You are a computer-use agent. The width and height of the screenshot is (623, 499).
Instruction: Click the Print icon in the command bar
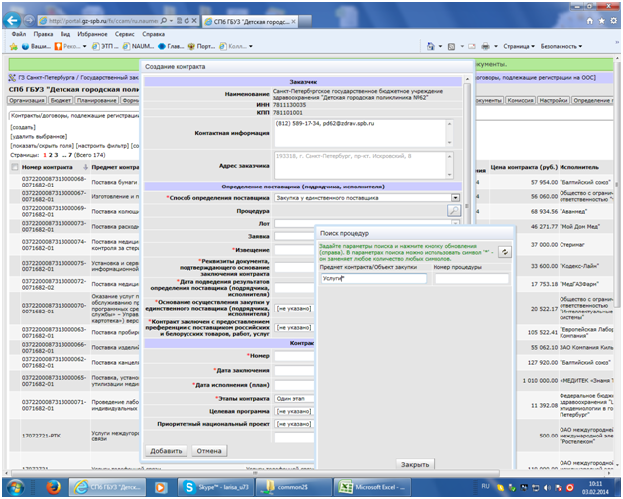(x=485, y=46)
